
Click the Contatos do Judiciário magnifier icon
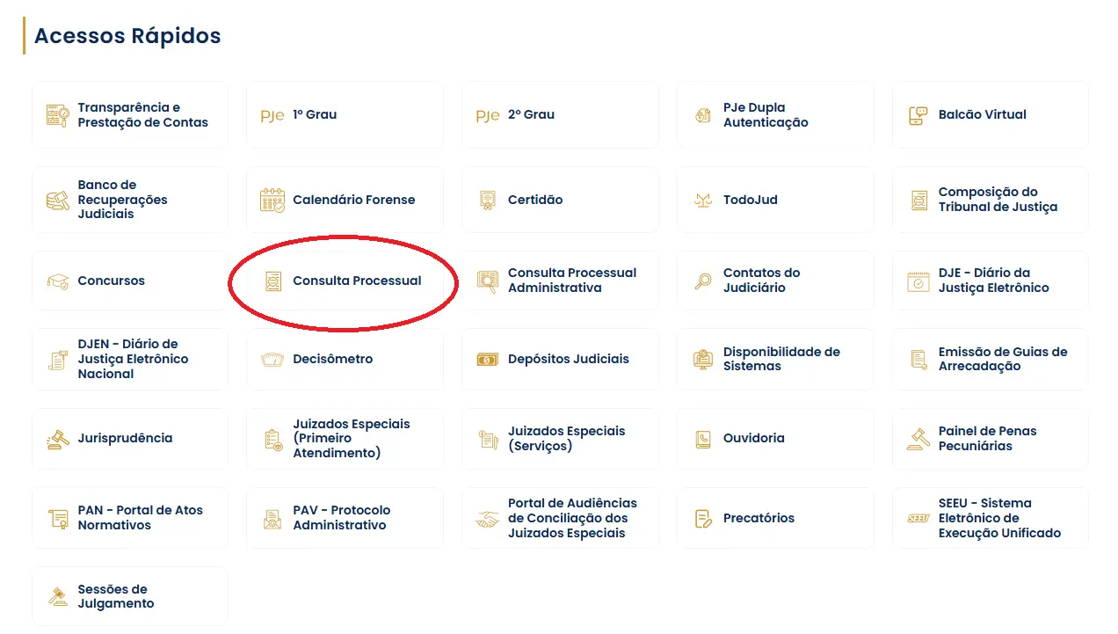point(703,281)
